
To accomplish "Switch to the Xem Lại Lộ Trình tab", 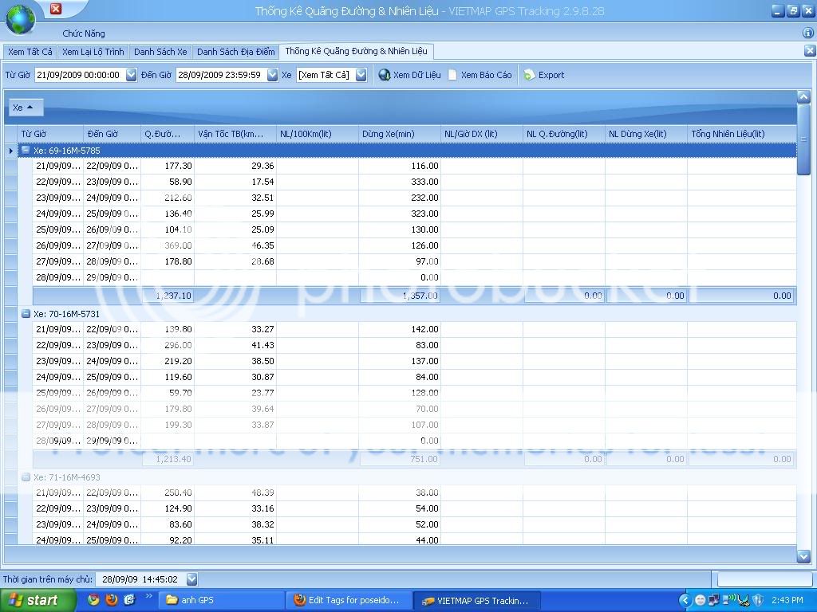I will (93, 52).
